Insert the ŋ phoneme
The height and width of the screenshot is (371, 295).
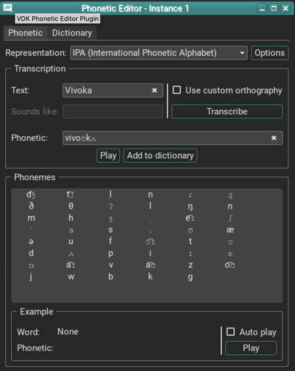point(190,207)
